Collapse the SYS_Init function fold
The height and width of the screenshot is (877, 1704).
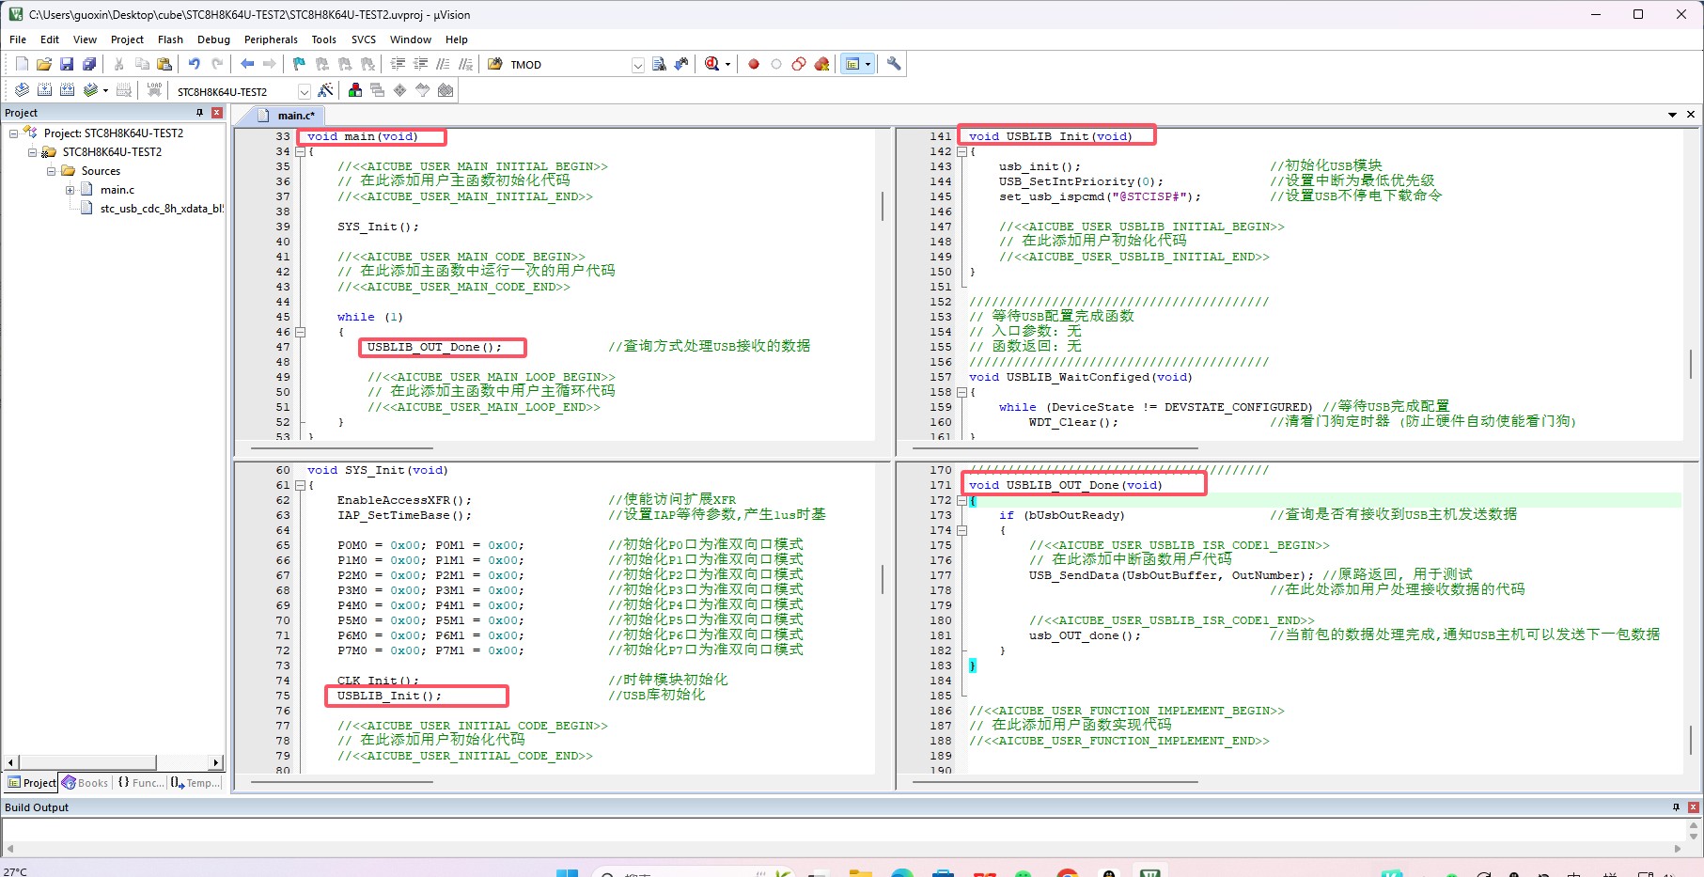[x=300, y=485]
